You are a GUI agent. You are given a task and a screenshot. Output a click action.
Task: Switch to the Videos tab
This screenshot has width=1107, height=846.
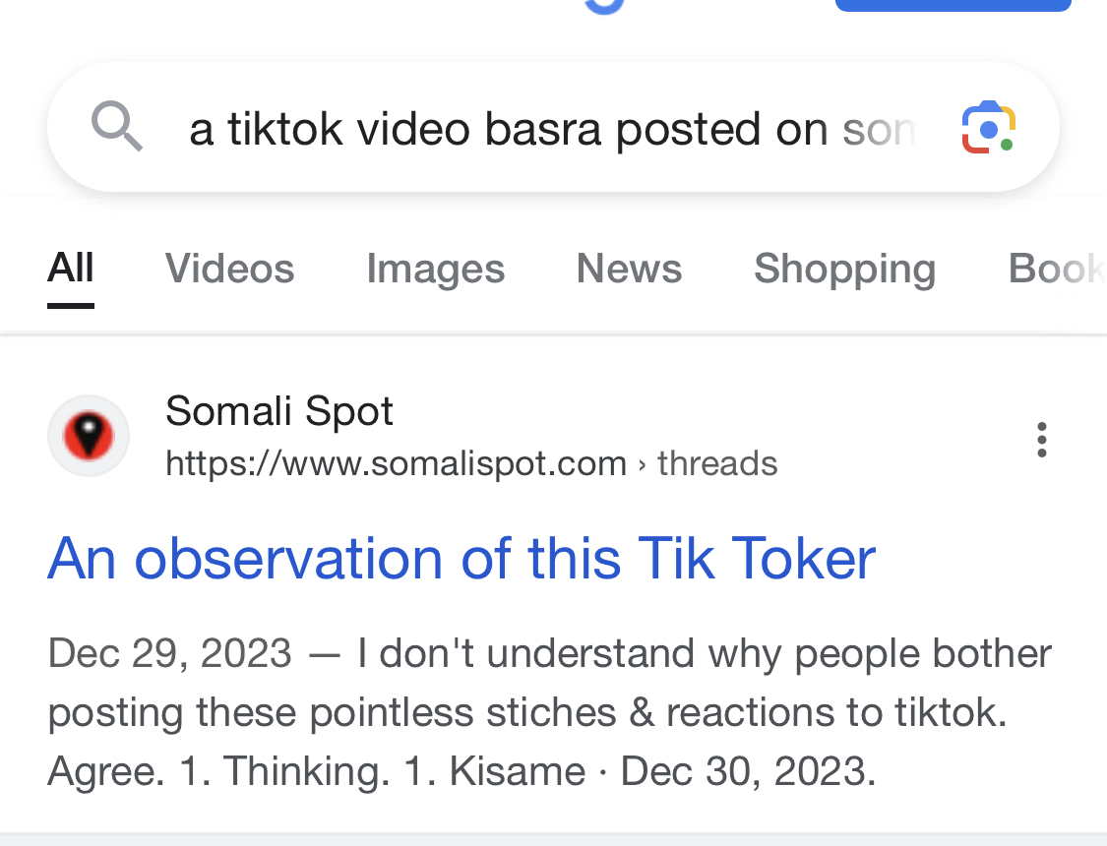tap(229, 269)
